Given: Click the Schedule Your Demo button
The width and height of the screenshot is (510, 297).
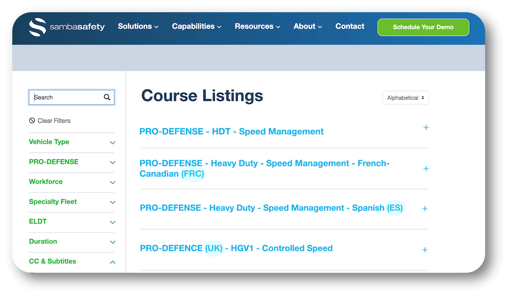Looking at the screenshot, I should click(x=423, y=27).
